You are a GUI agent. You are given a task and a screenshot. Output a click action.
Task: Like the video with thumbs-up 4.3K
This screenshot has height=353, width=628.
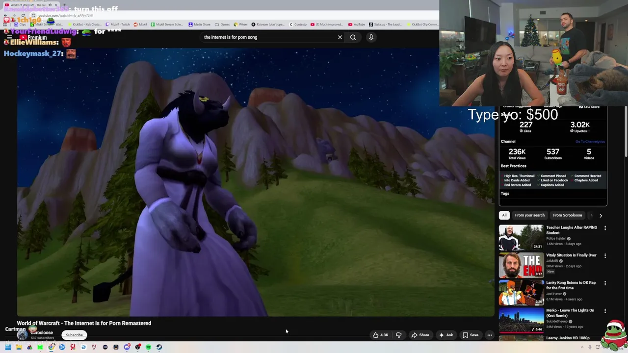pyautogui.click(x=380, y=335)
